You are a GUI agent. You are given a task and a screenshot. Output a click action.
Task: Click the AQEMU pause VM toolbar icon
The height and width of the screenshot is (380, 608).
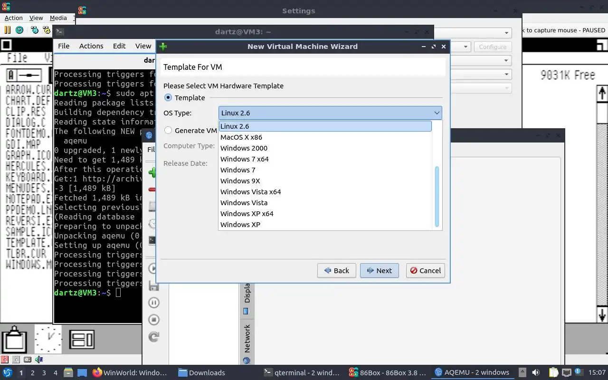[153, 303]
